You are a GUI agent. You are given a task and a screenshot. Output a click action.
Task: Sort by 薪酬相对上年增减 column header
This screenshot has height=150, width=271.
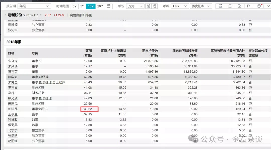click(x=114, y=53)
